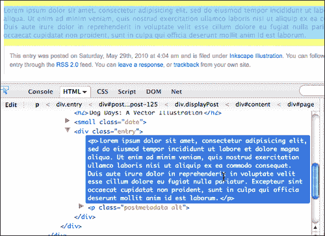Follow the leave a response link

(x=140, y=65)
